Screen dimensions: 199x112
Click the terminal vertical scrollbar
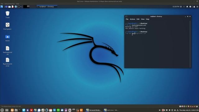pyautogui.click(x=190, y=44)
